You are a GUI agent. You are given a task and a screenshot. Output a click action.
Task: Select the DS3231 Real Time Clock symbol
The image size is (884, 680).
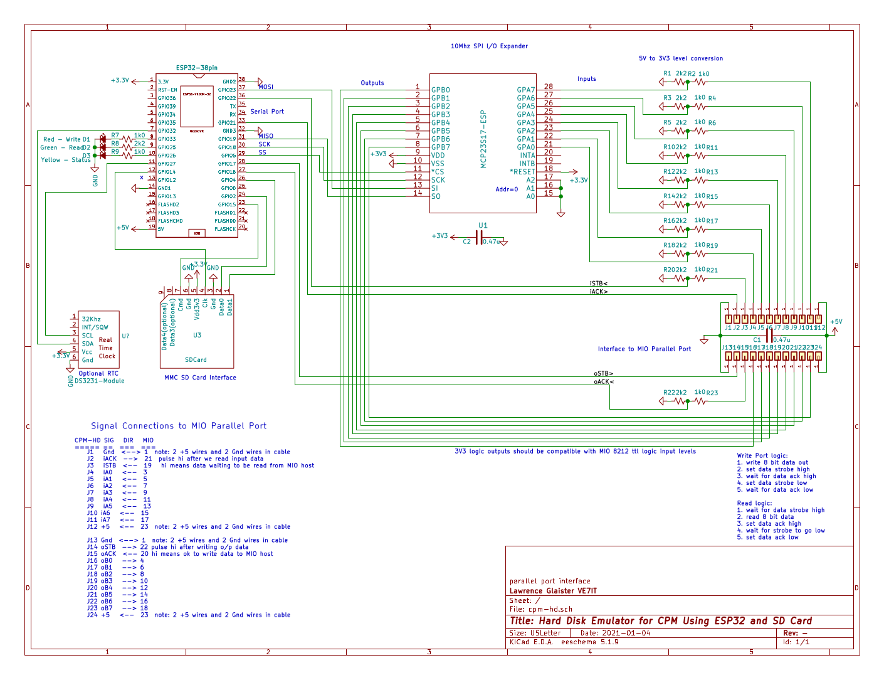(x=99, y=339)
